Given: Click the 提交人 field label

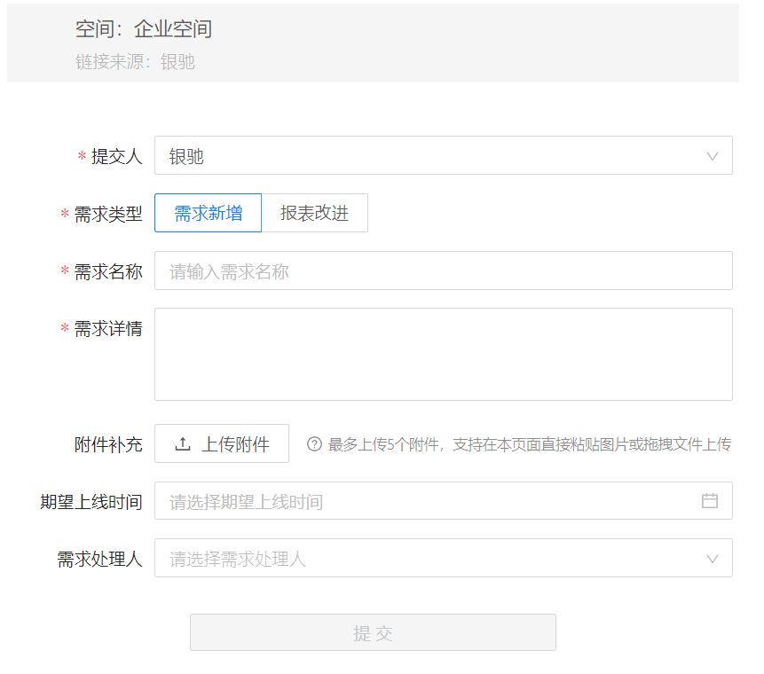Looking at the screenshot, I should [116, 157].
